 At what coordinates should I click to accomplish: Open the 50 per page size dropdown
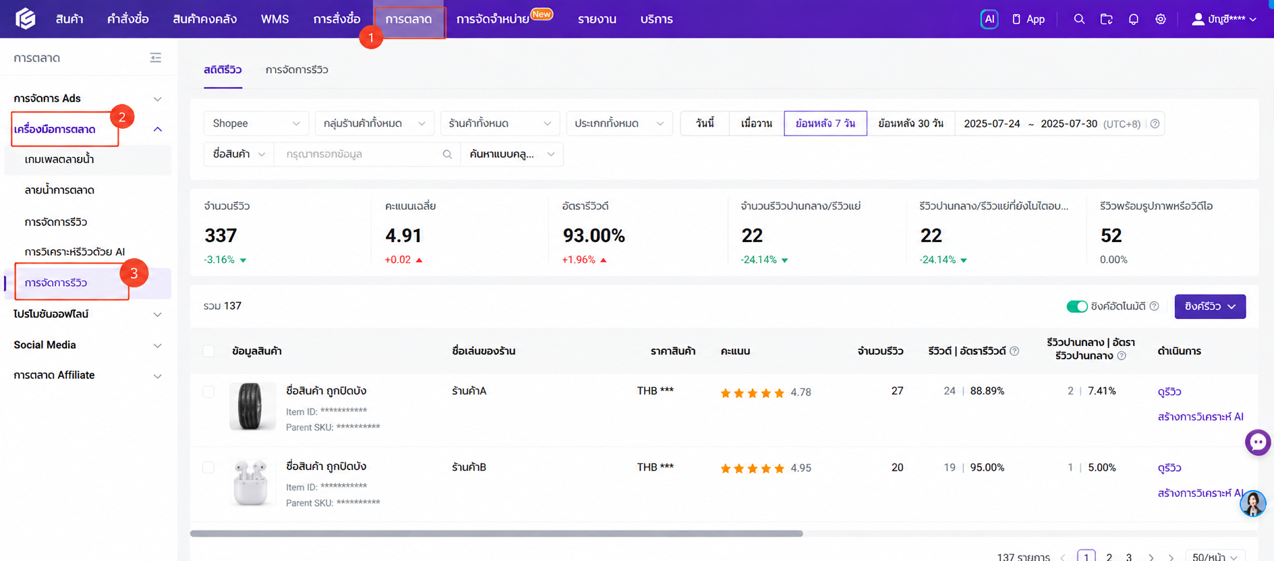[x=1215, y=556]
